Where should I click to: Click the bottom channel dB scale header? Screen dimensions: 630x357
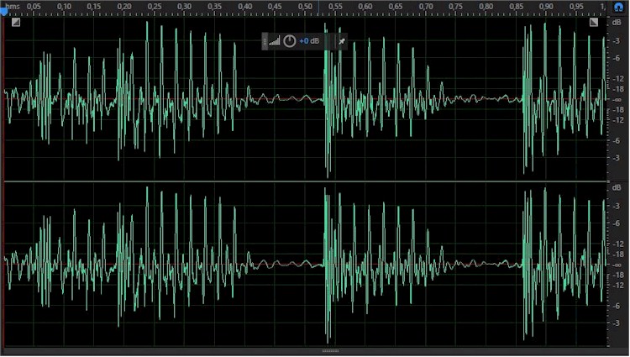617,187
